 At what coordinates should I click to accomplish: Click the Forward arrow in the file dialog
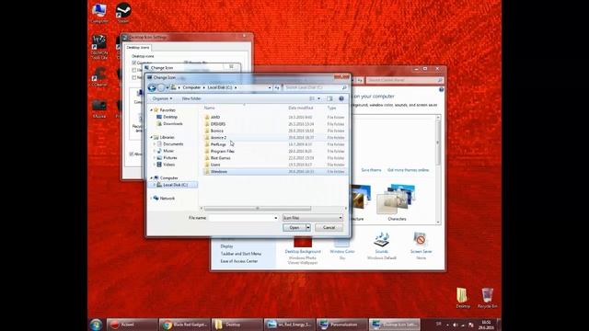[161, 88]
